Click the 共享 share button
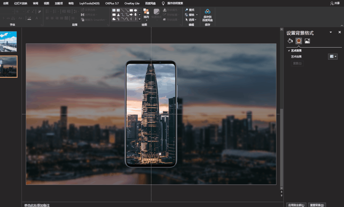 335,3
